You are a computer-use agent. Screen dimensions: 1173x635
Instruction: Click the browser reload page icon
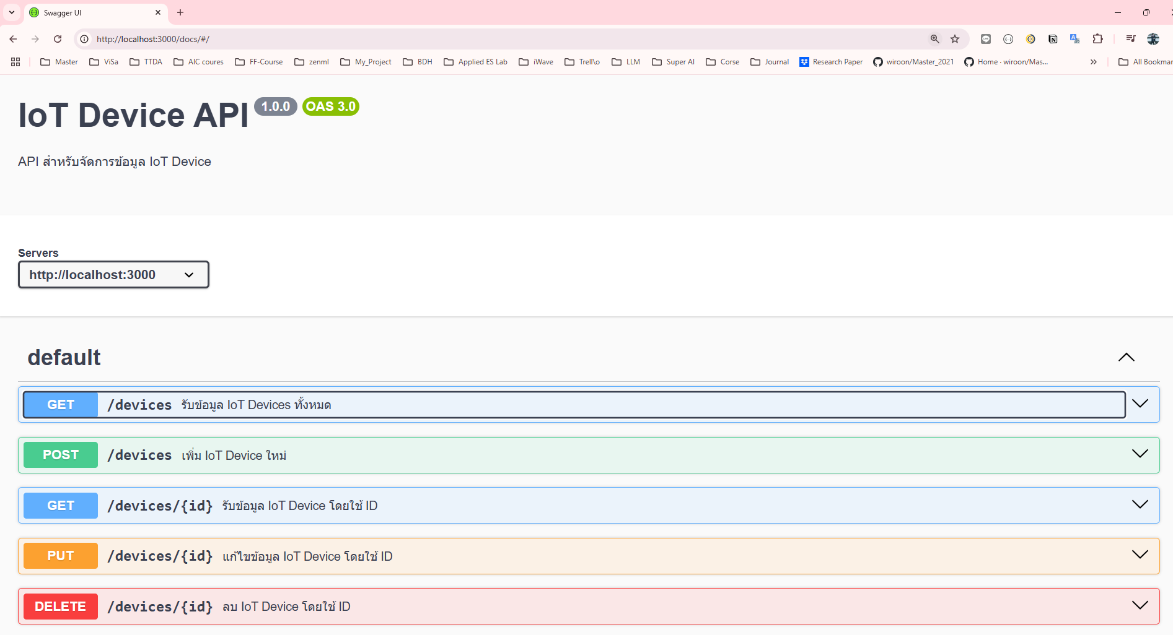click(58, 39)
